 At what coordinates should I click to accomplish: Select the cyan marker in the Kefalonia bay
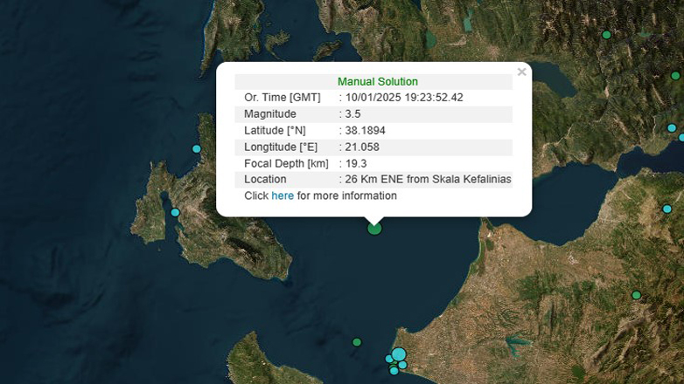pos(175,212)
